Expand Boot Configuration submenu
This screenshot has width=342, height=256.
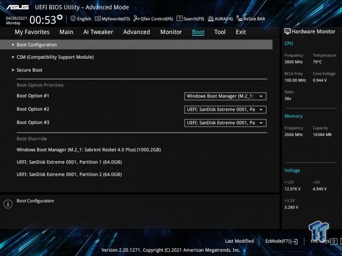coord(136,45)
